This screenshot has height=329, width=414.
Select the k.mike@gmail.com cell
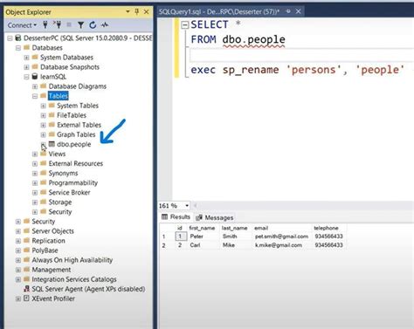coord(279,245)
